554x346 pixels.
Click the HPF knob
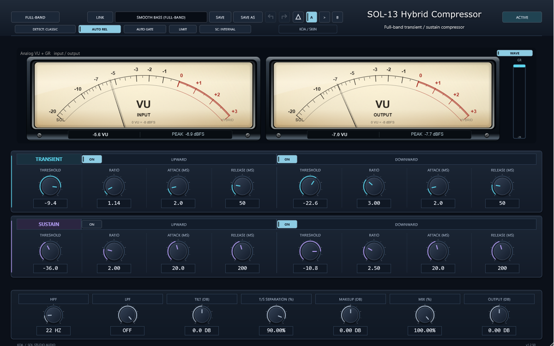(54, 315)
